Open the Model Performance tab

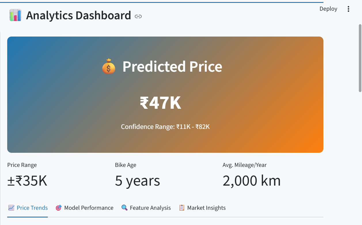pos(84,208)
